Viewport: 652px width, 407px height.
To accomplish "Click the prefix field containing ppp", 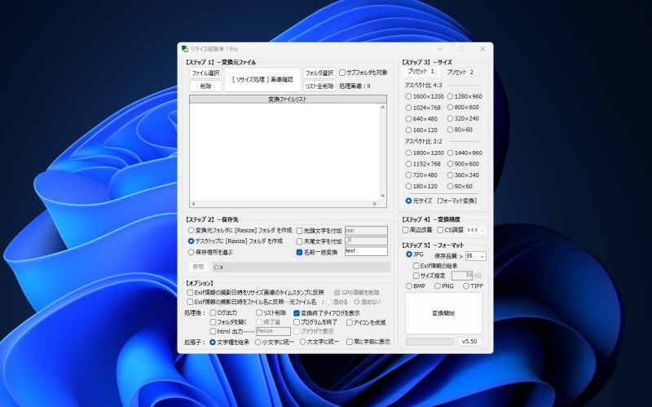I will pyautogui.click(x=366, y=231).
